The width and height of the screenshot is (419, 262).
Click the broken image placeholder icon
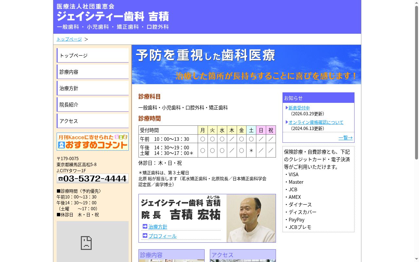86,243
